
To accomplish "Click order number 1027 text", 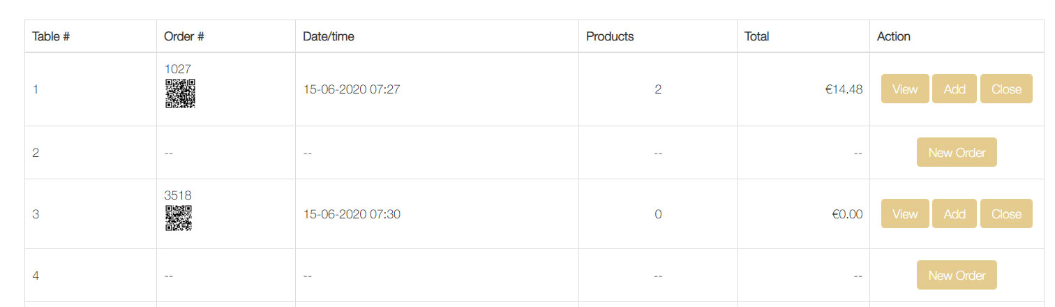I will [x=178, y=69].
